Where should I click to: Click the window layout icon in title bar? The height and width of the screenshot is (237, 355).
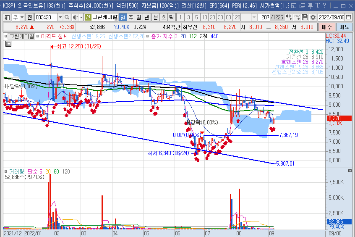pos(294,5)
